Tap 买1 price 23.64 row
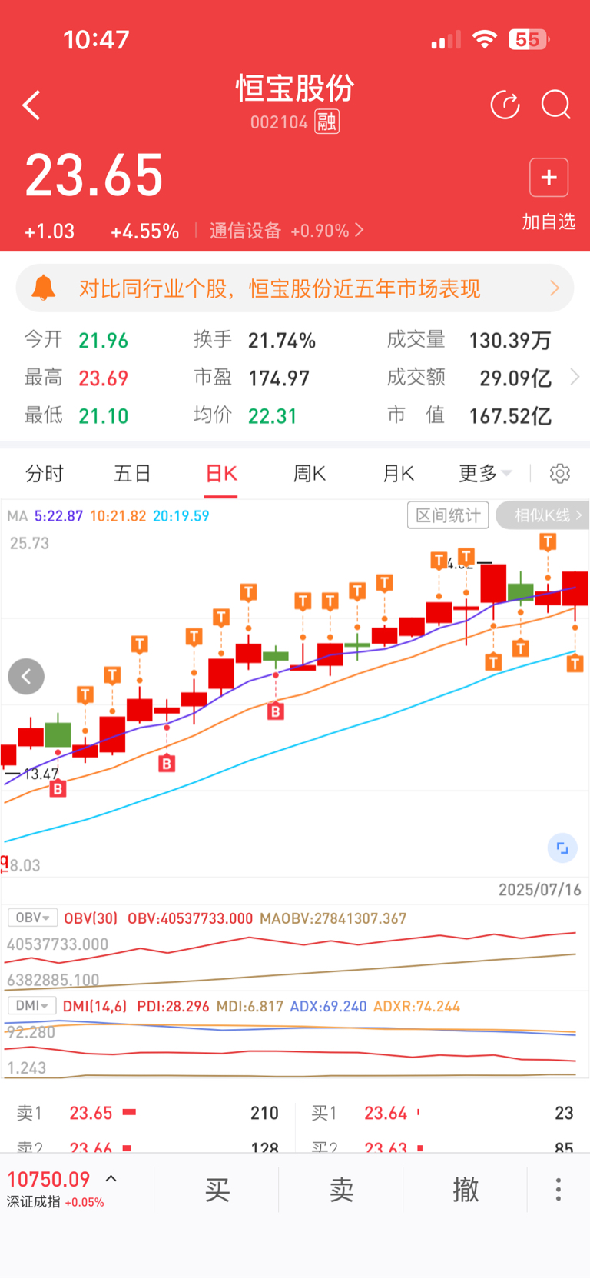Image resolution: width=590 pixels, height=1279 pixels. pyautogui.click(x=442, y=1113)
